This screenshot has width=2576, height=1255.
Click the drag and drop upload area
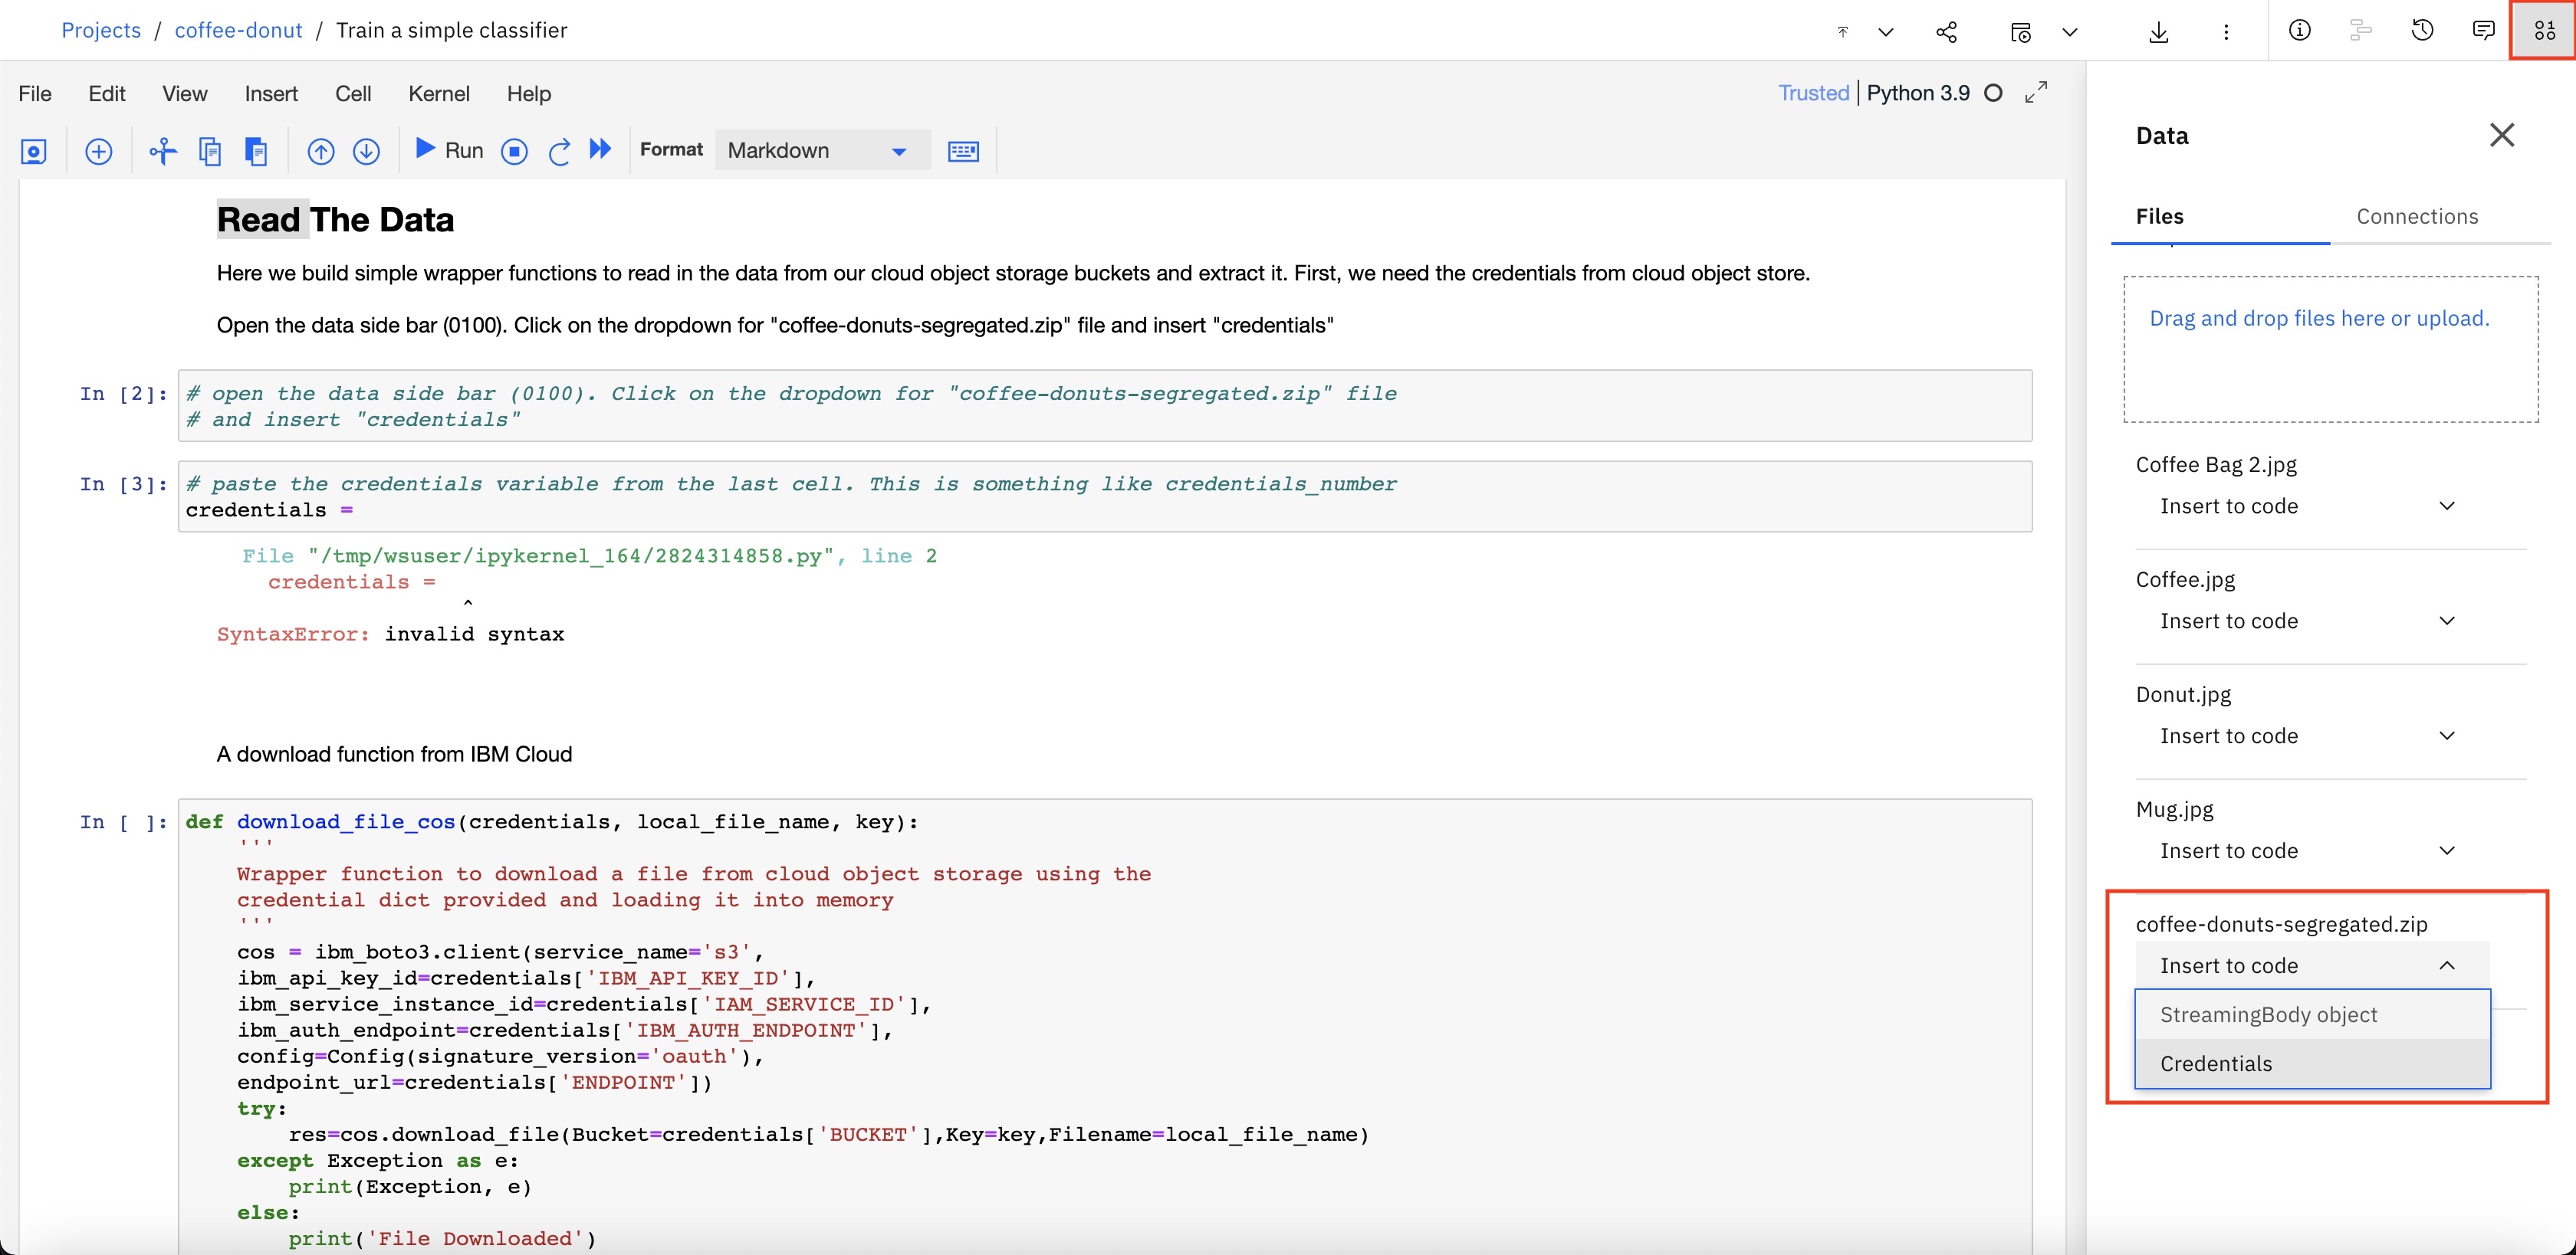coord(2320,350)
